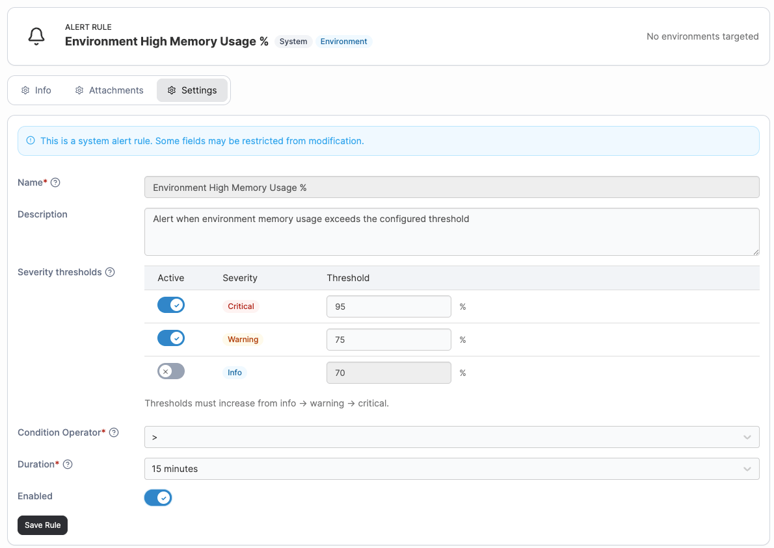774x548 pixels.
Task: Click the Info threshold field showing 70
Action: coord(388,373)
